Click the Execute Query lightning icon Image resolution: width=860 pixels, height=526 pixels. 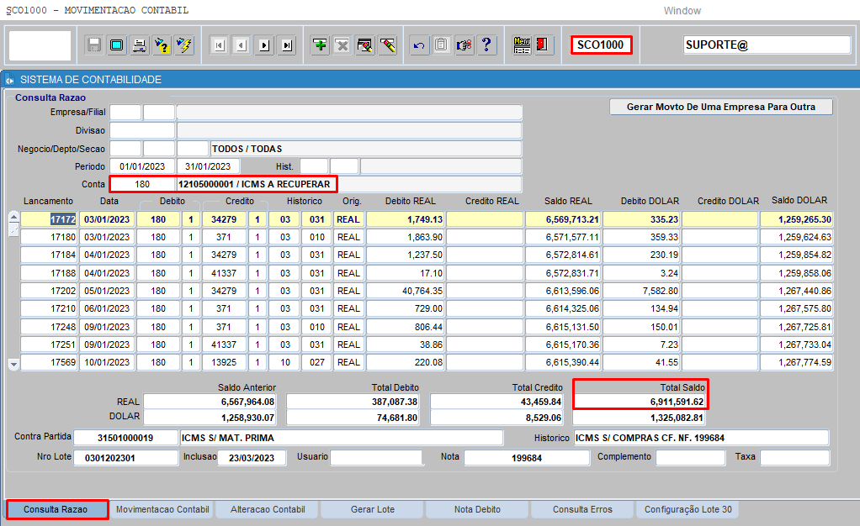(184, 45)
